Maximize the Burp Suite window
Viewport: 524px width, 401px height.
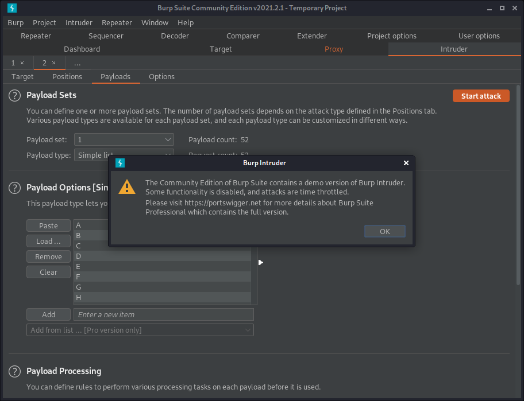coord(502,8)
